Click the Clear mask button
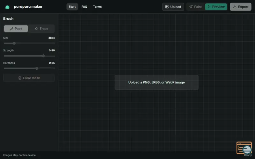The width and height of the screenshot is (255, 159). (x=29, y=78)
